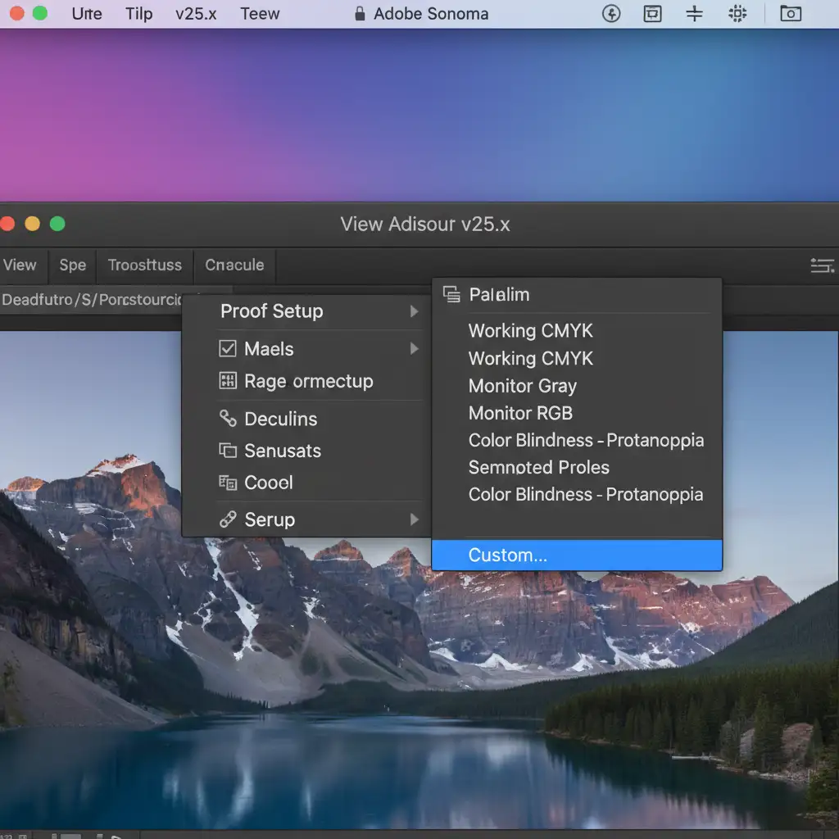Viewport: 839px width, 839px height.
Task: Click the panel options icon at right
Action: (821, 265)
